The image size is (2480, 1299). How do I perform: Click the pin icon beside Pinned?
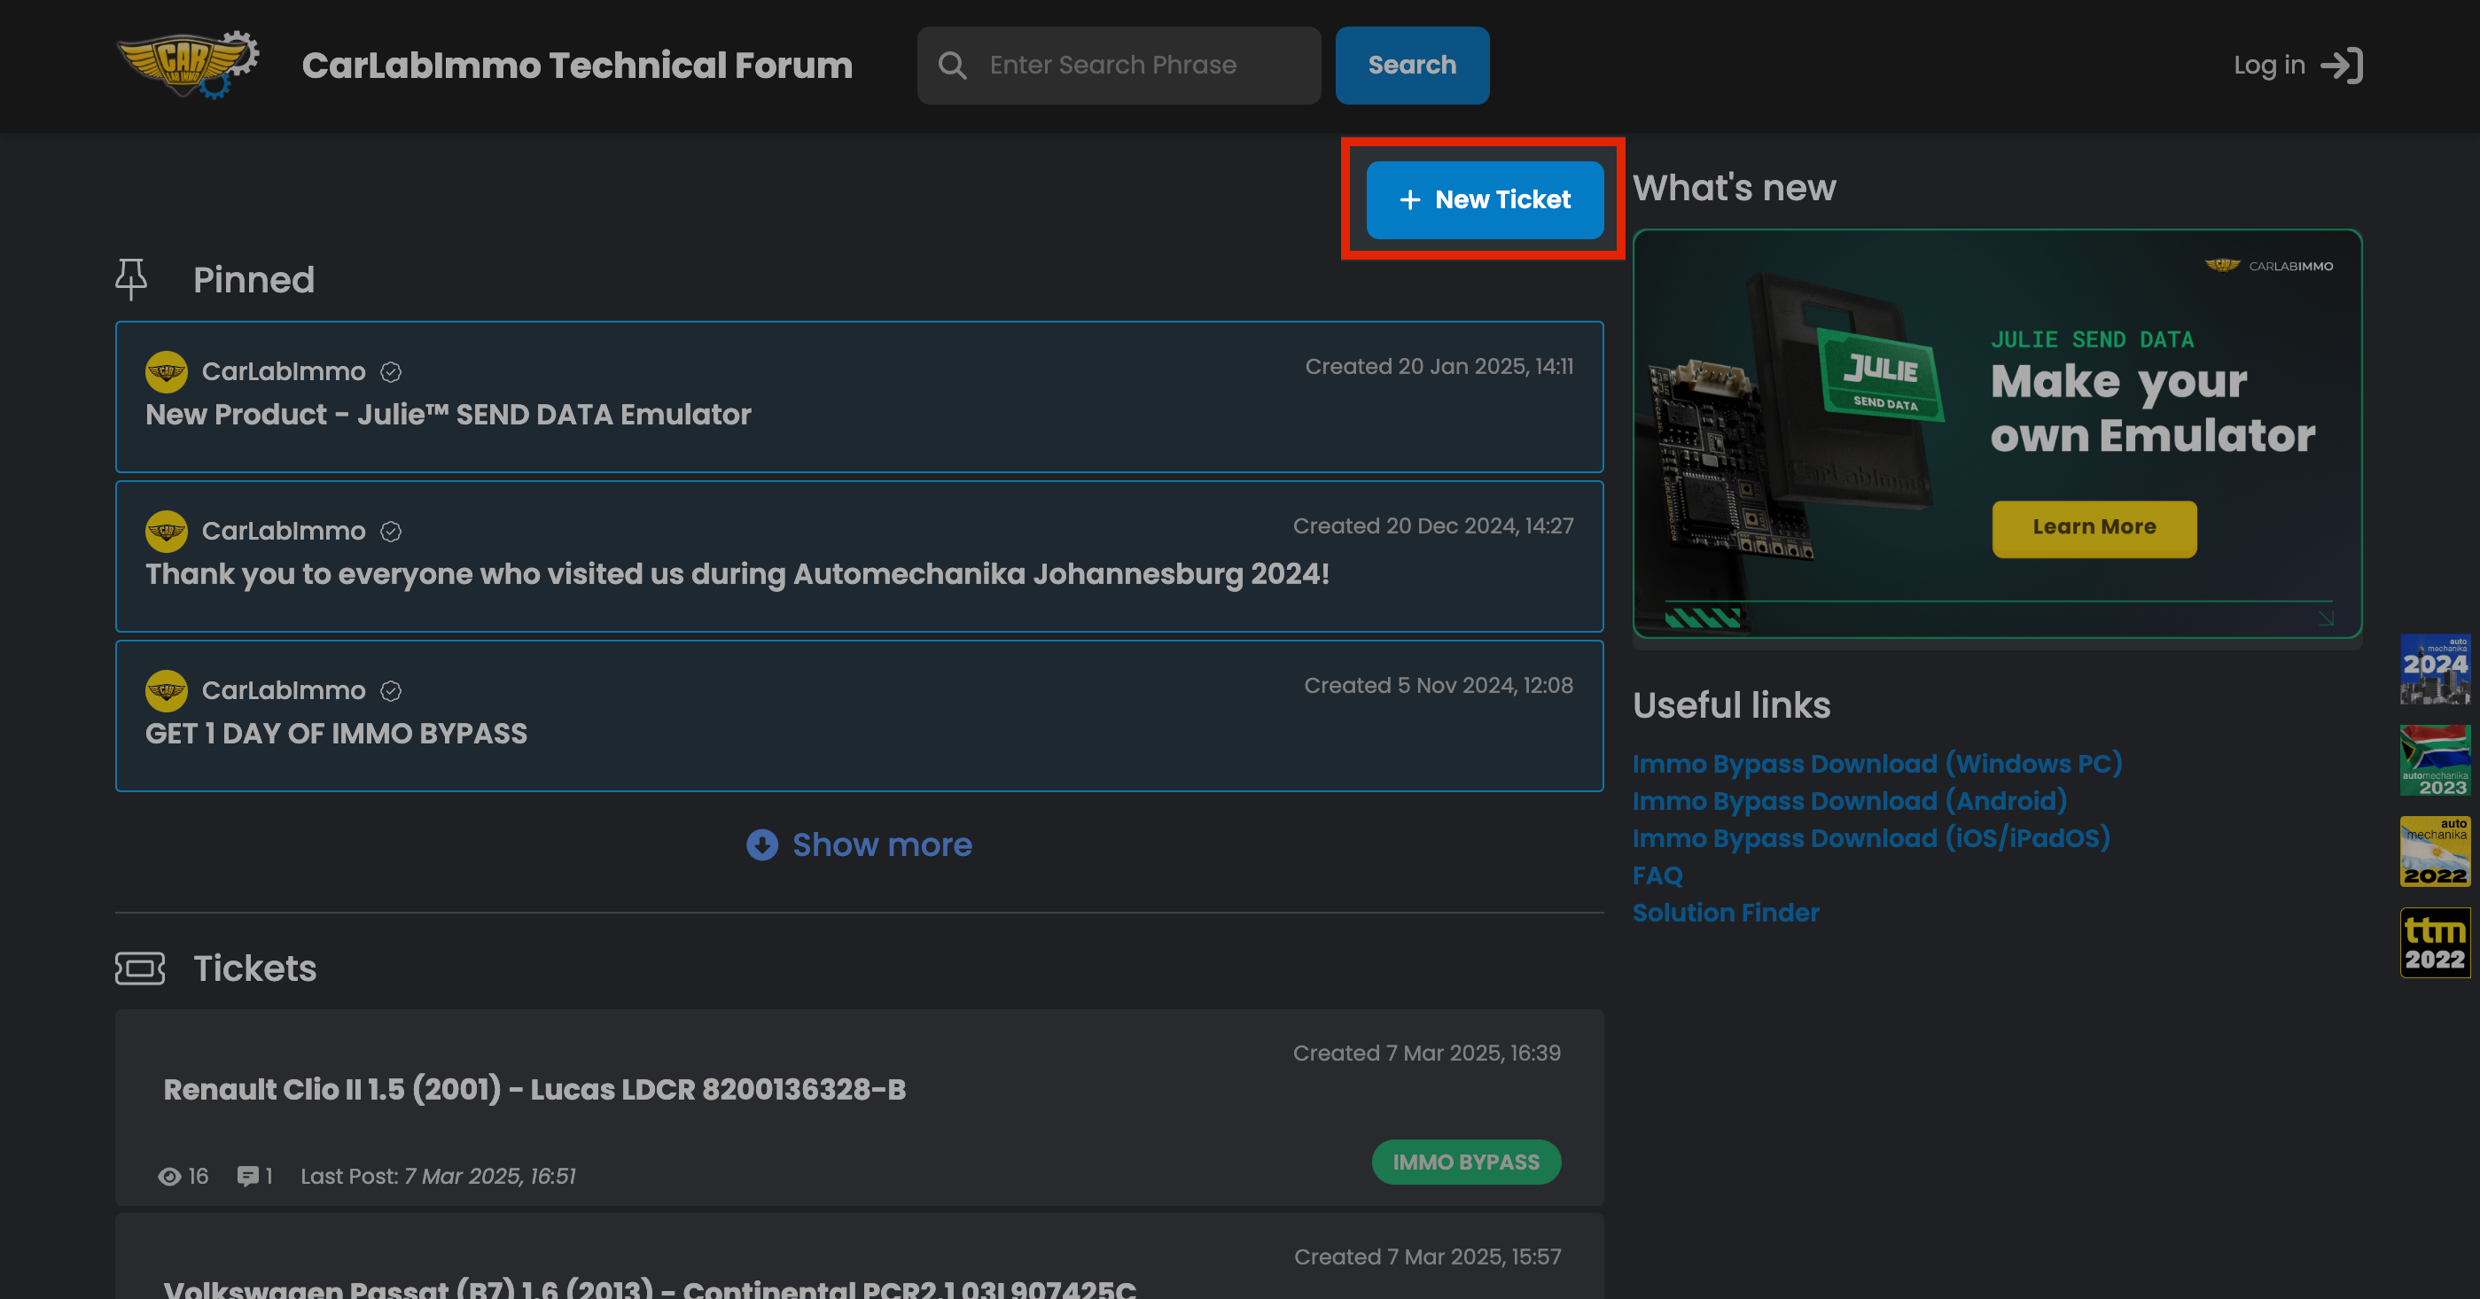[132, 279]
